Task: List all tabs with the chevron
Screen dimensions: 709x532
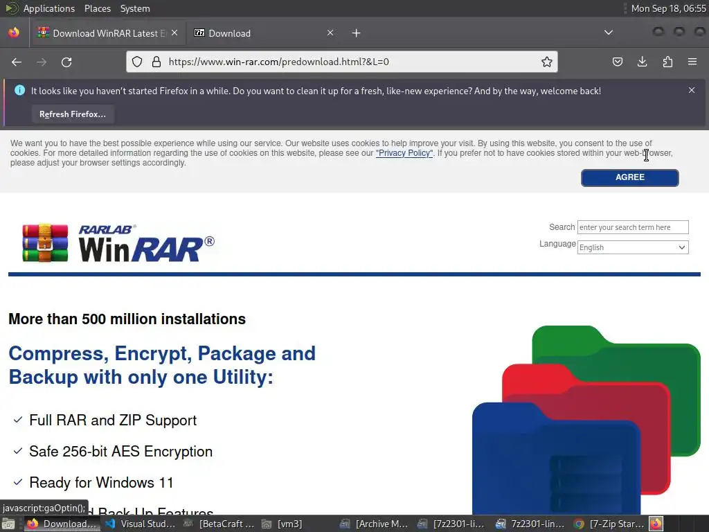Action: point(609,33)
